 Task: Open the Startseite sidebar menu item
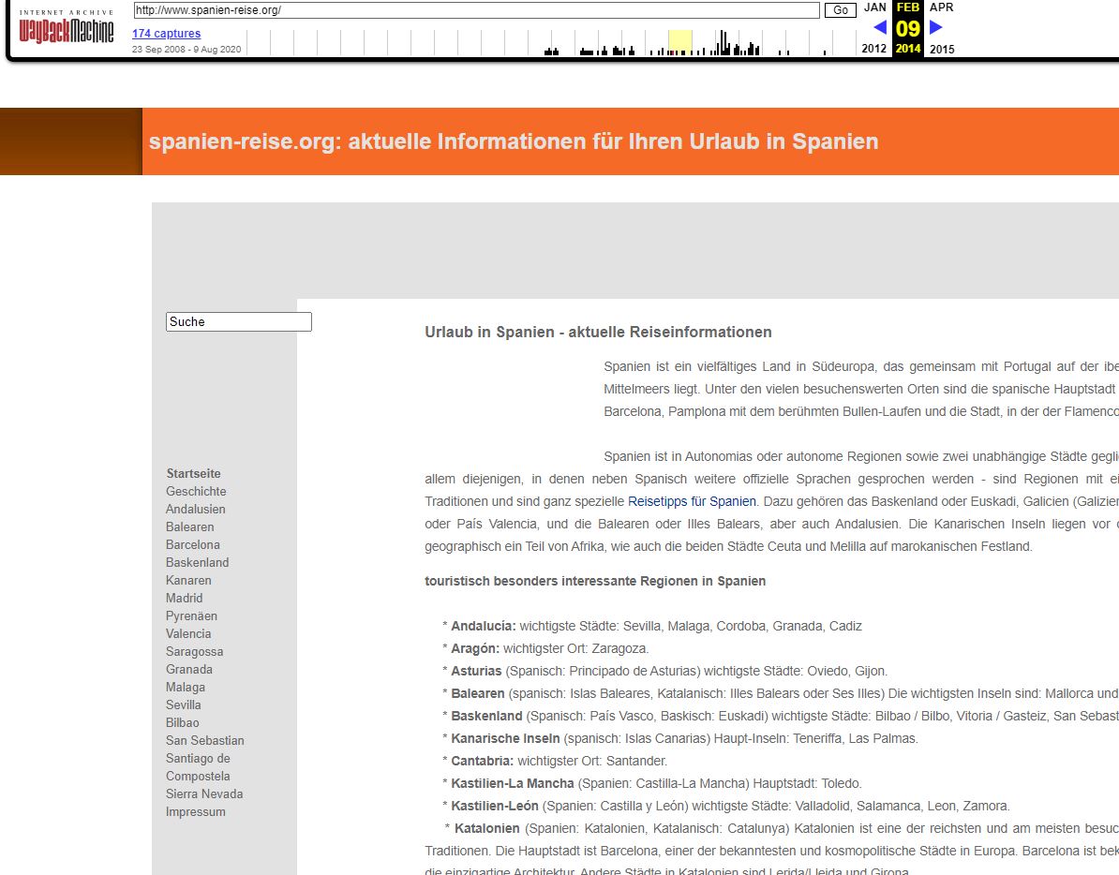click(193, 473)
